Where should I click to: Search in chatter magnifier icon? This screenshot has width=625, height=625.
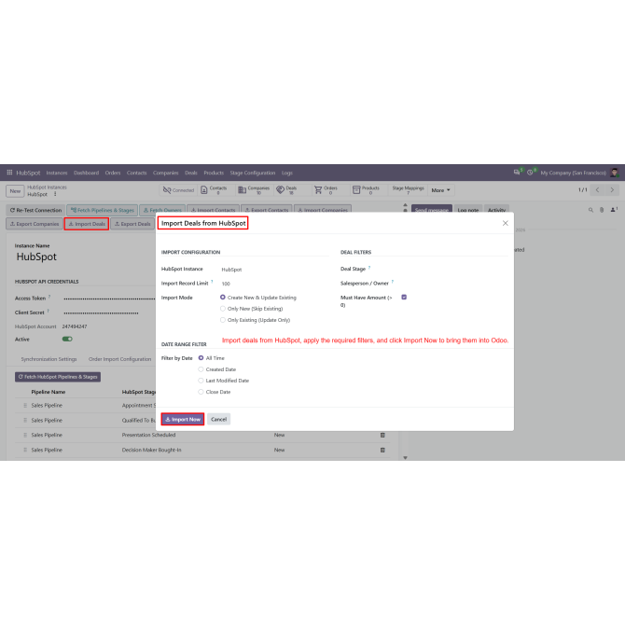coord(590,210)
